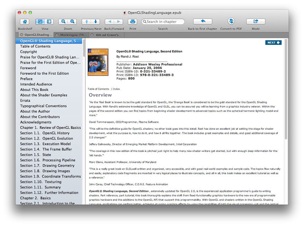The image size is (304, 226).
Task: Go to previous chapter with up arrow
Action: point(86,21)
